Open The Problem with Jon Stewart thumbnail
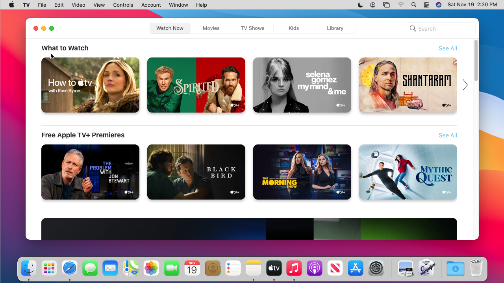This screenshot has height=283, width=504. click(90, 172)
